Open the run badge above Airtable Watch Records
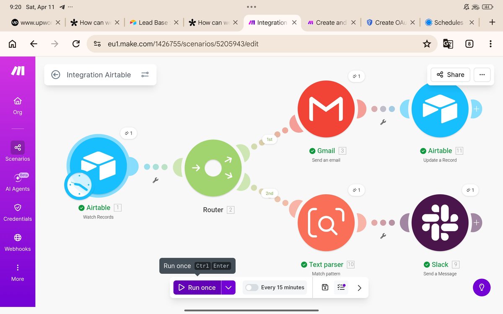Viewport: 503px width, 314px height. click(129, 133)
